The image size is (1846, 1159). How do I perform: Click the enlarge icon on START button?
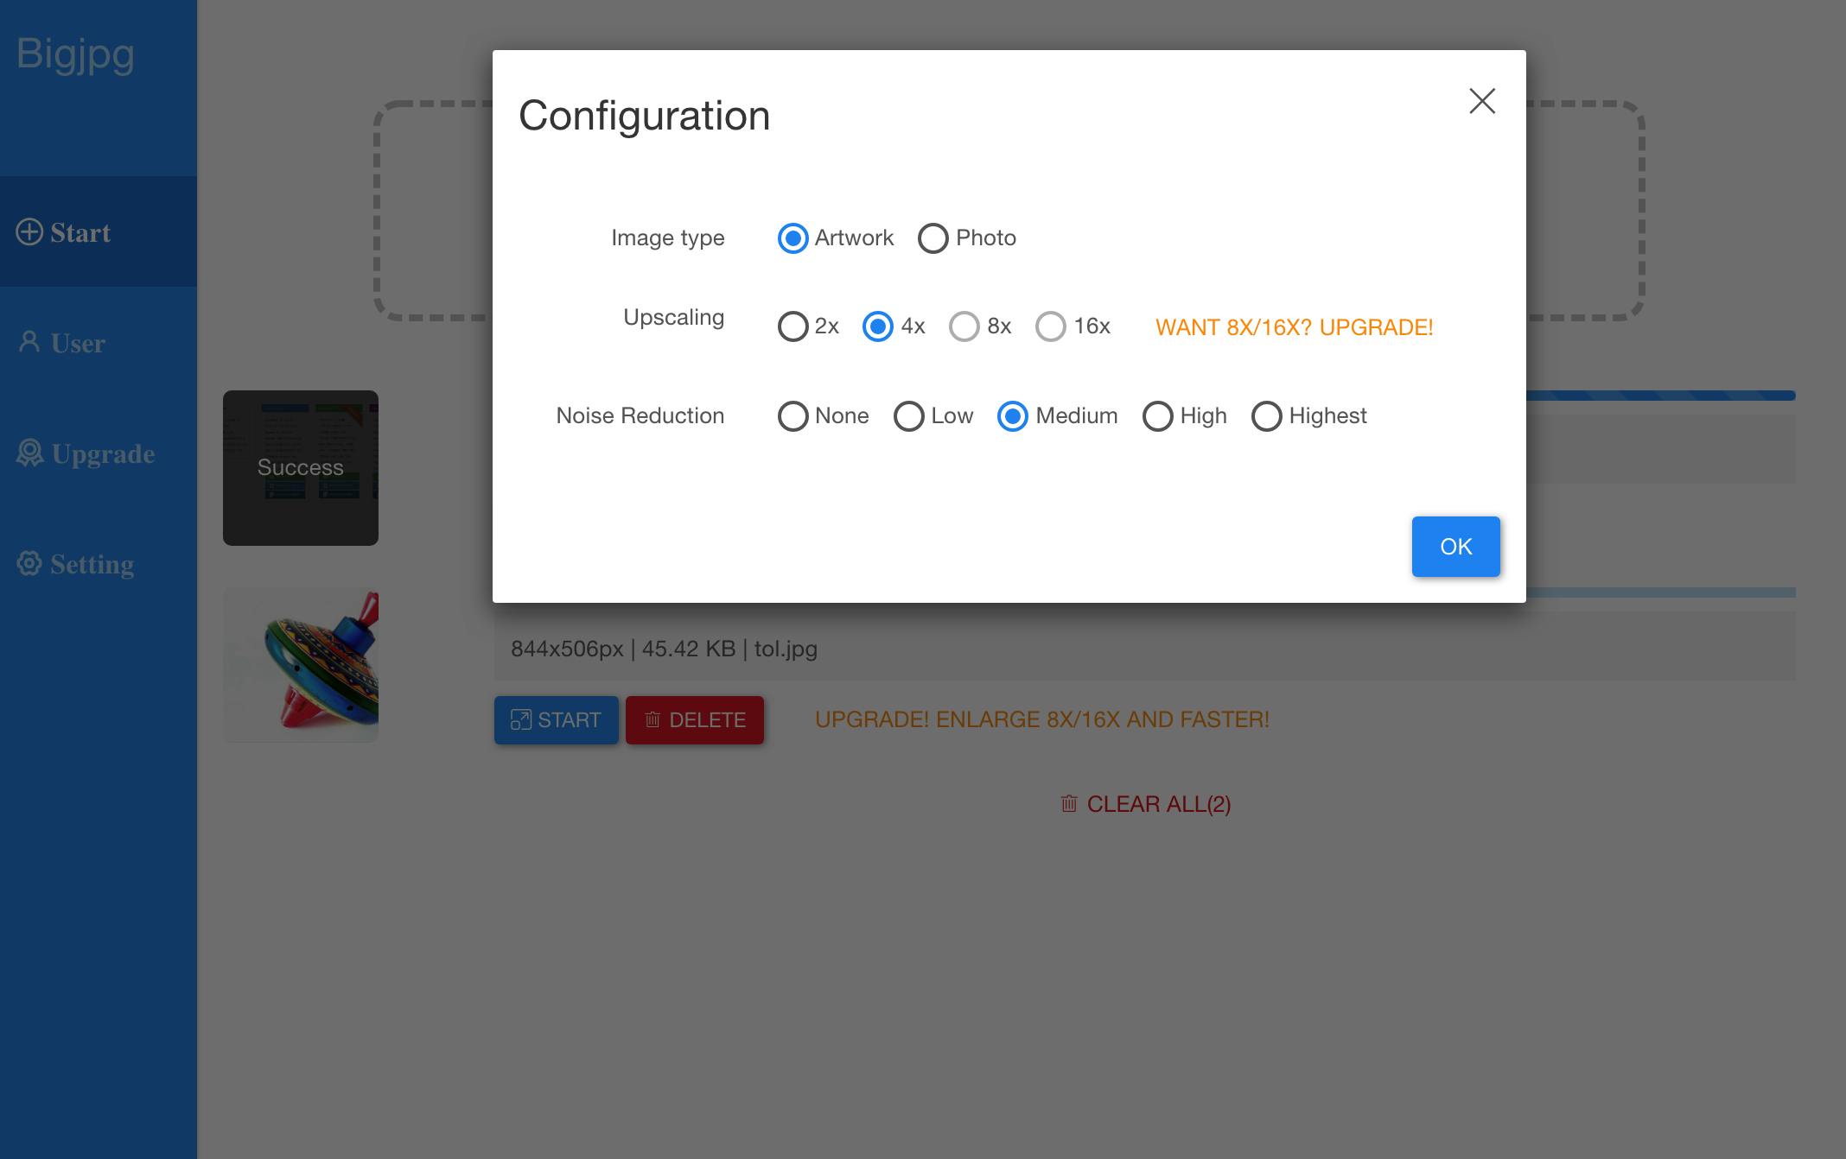point(520,719)
